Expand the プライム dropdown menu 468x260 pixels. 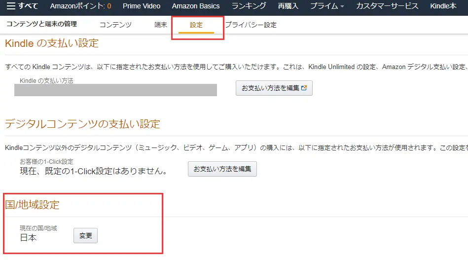click(327, 6)
